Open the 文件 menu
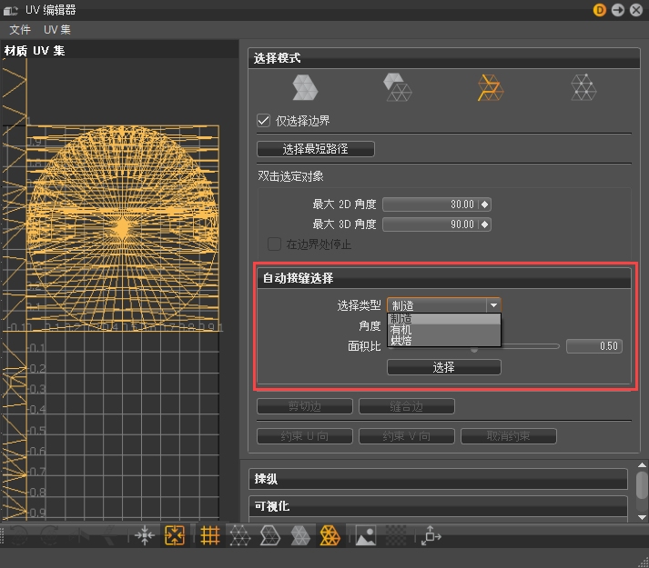 (20, 30)
